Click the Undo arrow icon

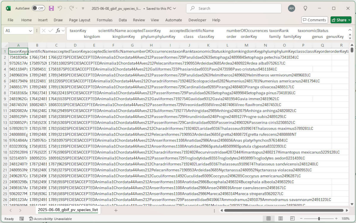pyautogui.click(x=60, y=8)
